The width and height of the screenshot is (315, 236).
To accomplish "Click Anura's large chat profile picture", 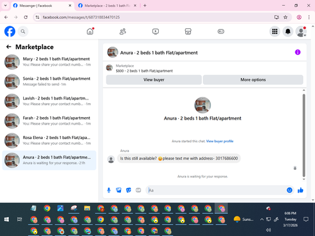I will coord(202,105).
